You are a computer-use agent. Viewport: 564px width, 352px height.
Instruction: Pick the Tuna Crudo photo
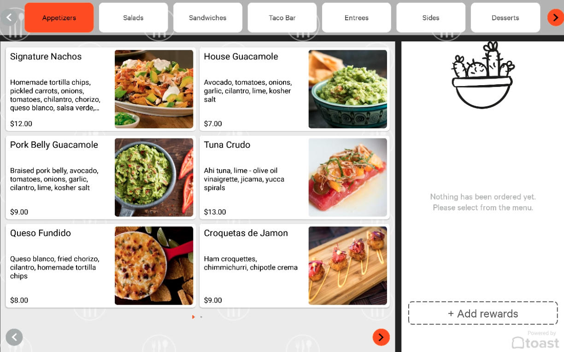click(x=348, y=178)
